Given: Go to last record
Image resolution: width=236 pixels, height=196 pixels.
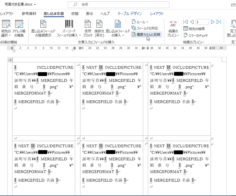Looking at the screenshot, I should [x=219, y=22].
